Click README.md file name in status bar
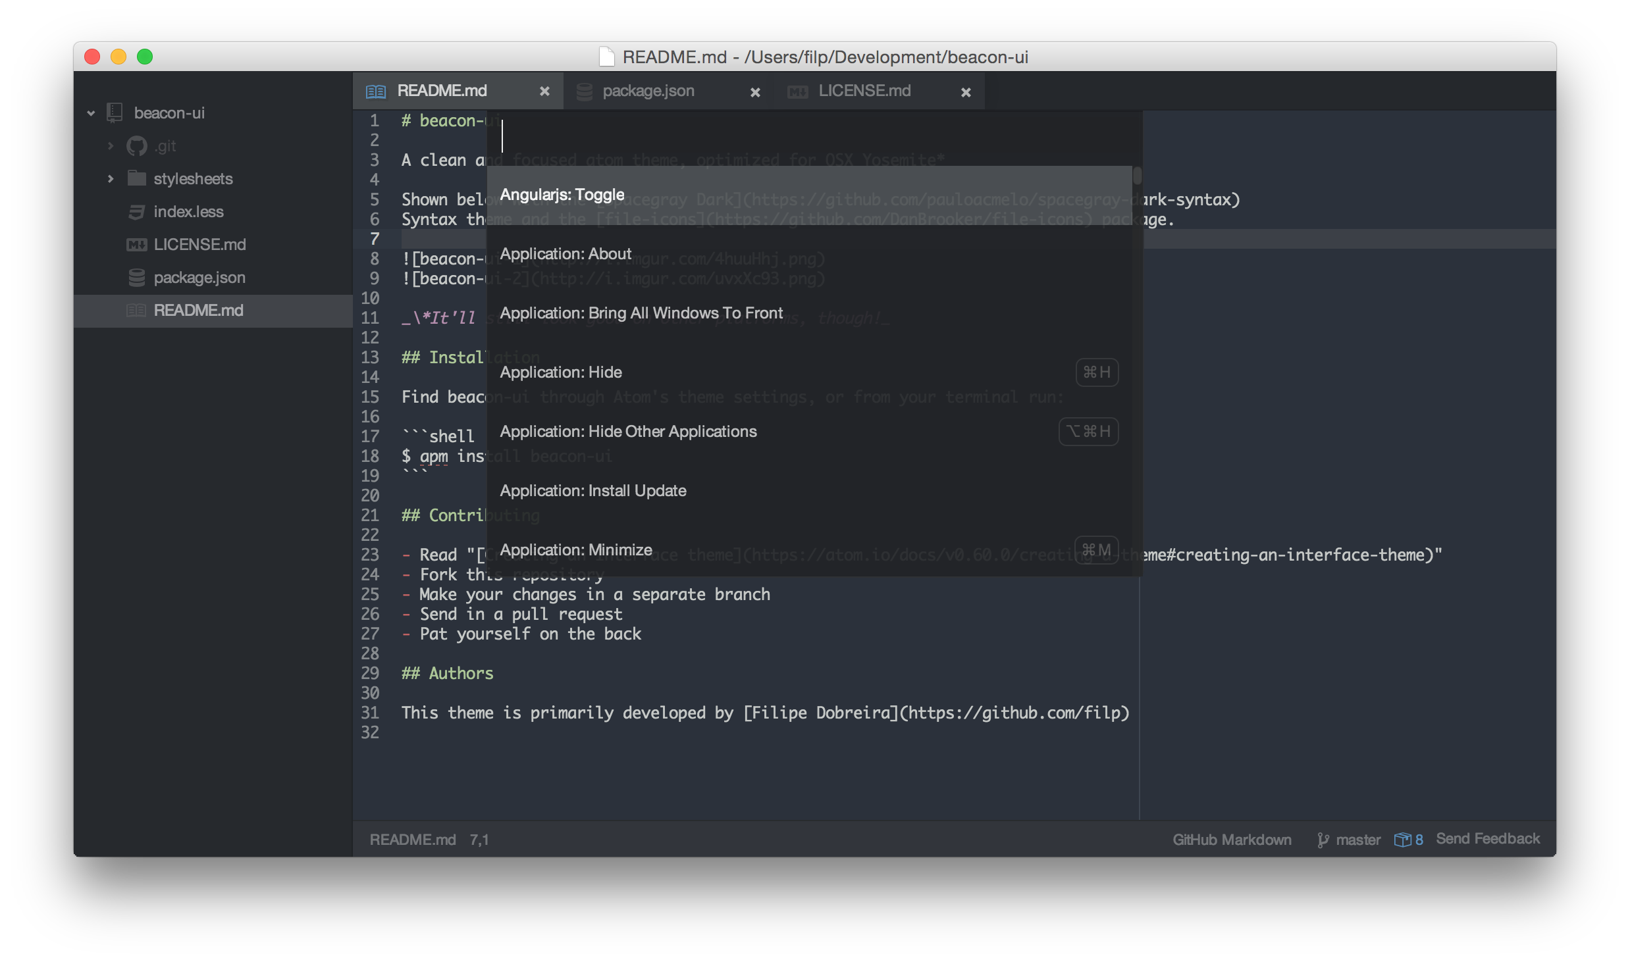The height and width of the screenshot is (962, 1630). click(413, 840)
